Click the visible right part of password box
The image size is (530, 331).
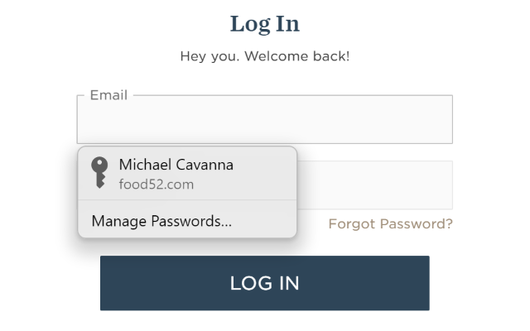tap(374, 185)
